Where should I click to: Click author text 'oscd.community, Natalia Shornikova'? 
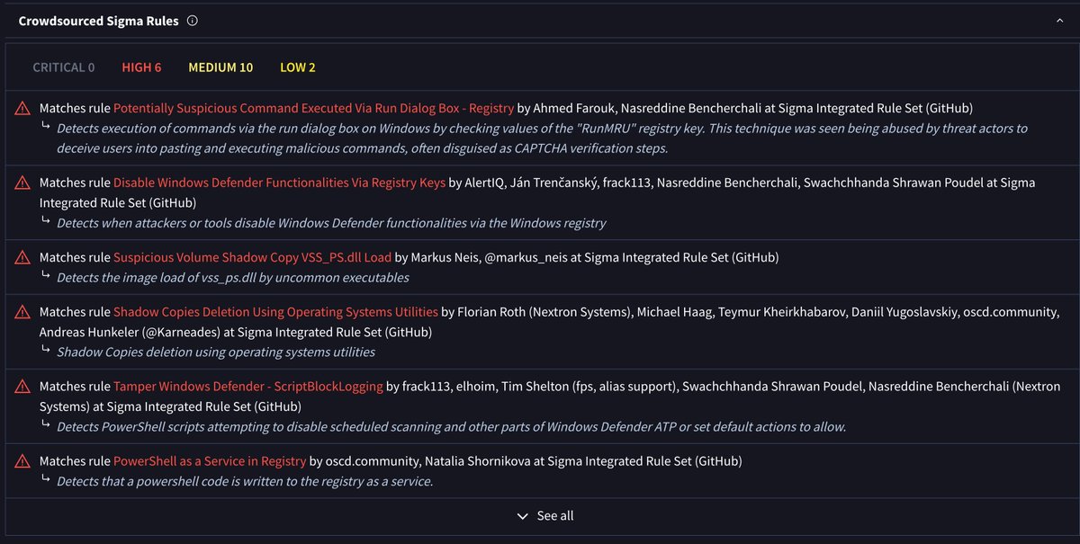(436, 461)
